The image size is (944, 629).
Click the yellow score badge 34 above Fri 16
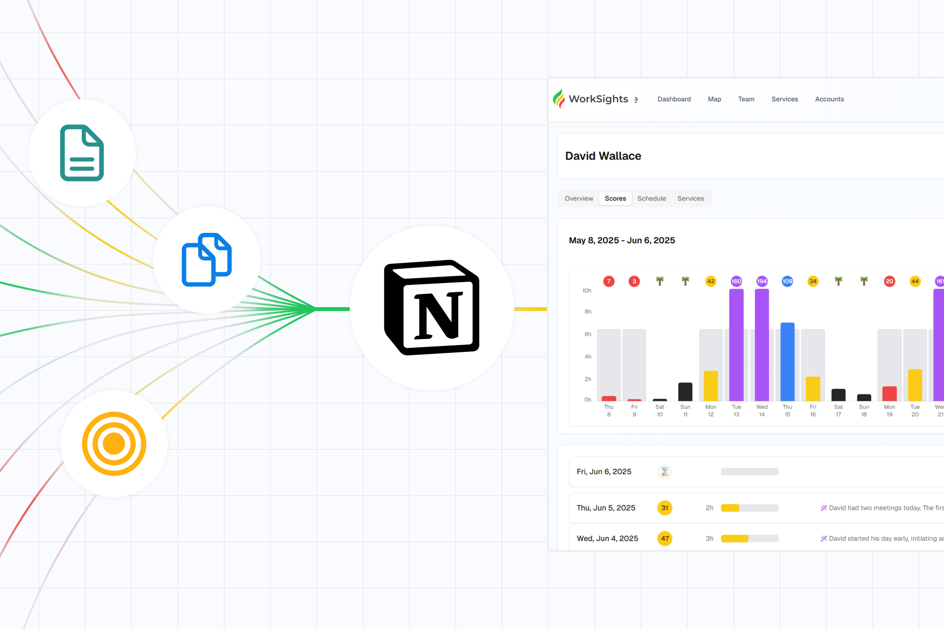[x=813, y=282]
